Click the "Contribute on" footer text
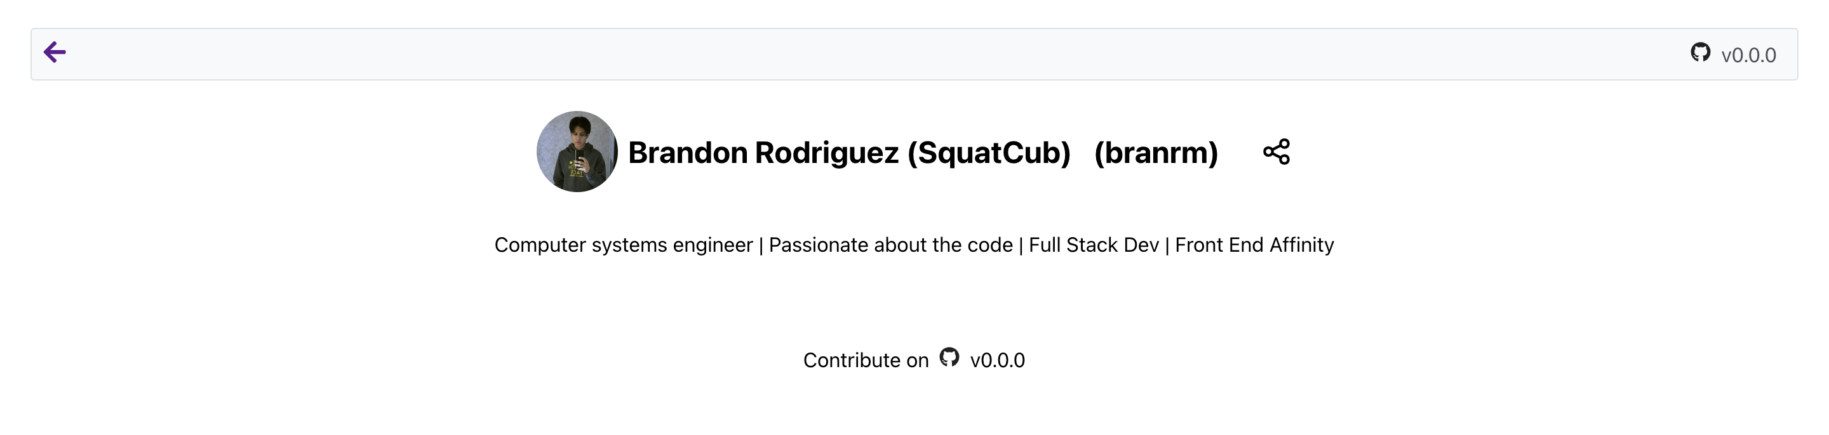This screenshot has width=1829, height=435. [866, 361]
